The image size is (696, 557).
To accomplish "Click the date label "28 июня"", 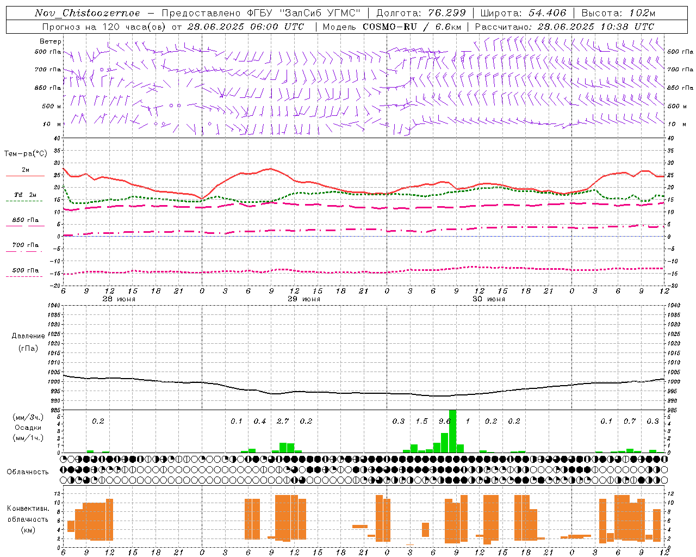I will click(119, 299).
